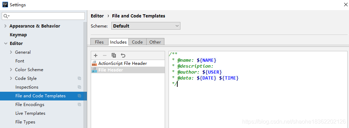The image size is (349, 128).
Task: Click the ${NAME} variable in template
Action: pyautogui.click(x=207, y=60)
